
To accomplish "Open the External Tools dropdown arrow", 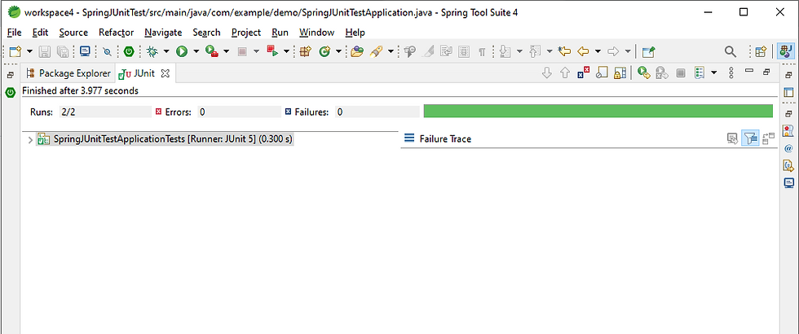I will point(227,51).
